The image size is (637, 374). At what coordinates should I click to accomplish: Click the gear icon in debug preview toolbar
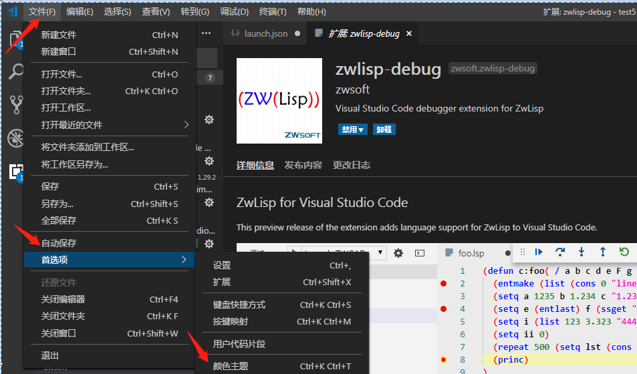(398, 253)
